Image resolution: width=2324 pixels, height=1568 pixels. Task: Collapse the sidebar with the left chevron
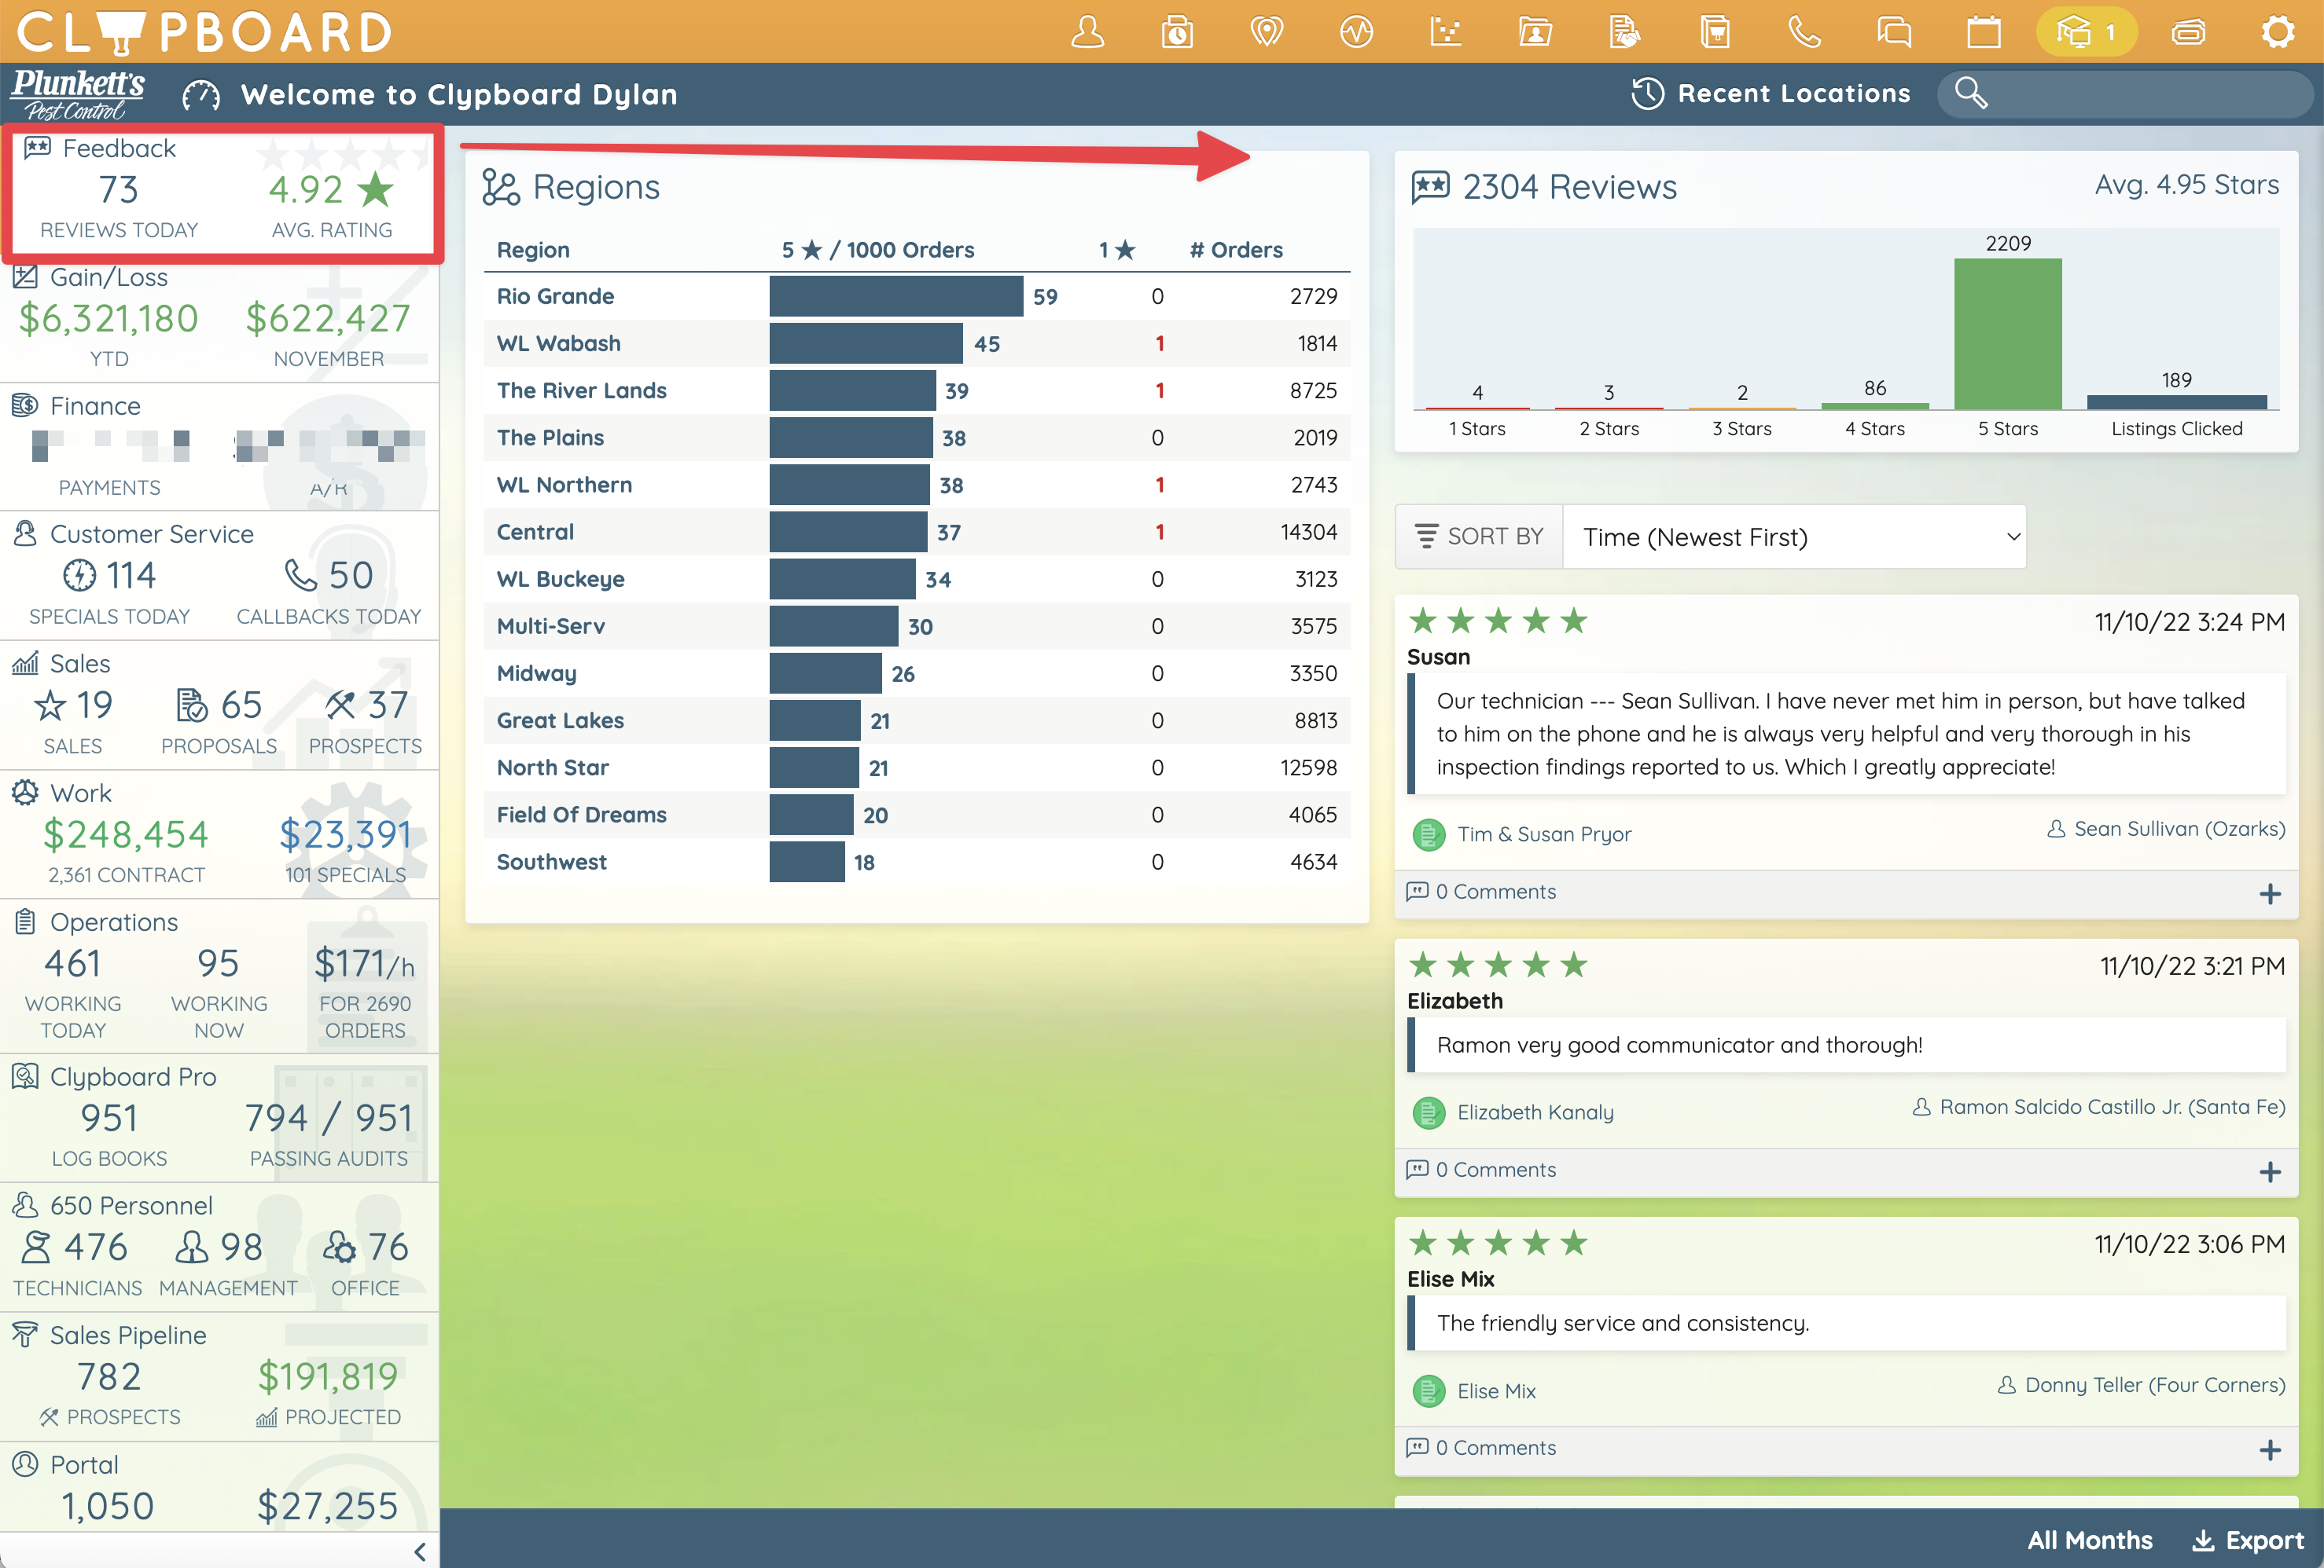click(420, 1551)
